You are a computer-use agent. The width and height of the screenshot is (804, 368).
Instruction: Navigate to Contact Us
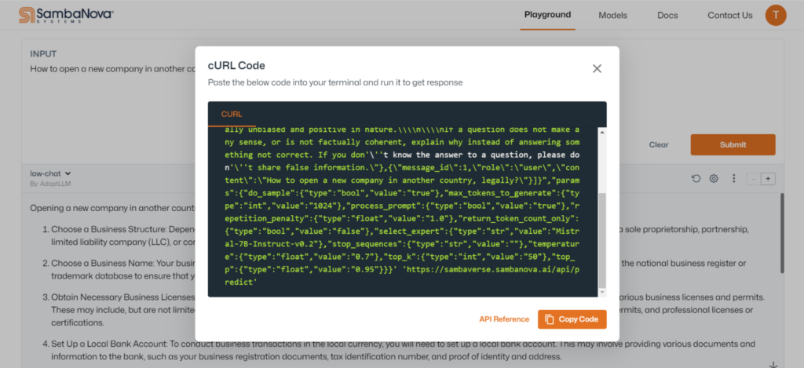(x=729, y=15)
